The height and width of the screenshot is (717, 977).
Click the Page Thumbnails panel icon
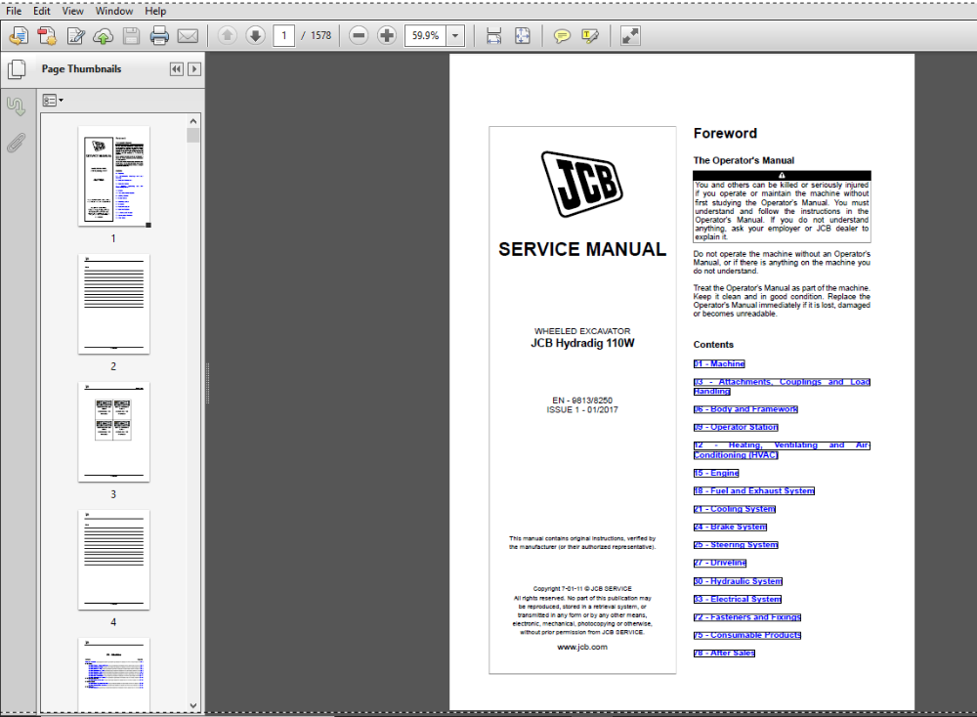tap(17, 69)
